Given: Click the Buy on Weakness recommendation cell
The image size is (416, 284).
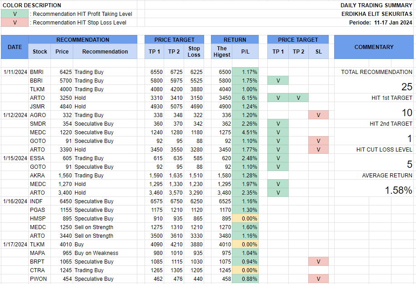Looking at the screenshot, I should tap(96, 253).
